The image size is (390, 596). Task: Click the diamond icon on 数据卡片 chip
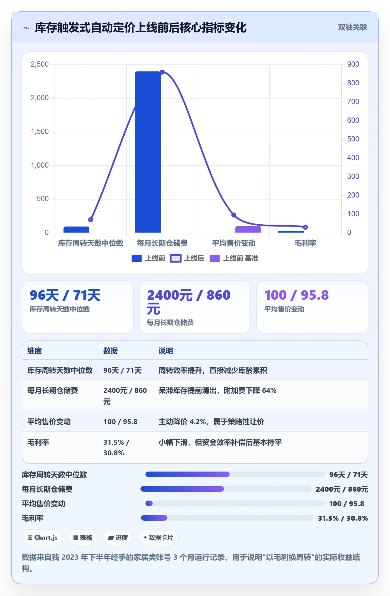coord(145,537)
